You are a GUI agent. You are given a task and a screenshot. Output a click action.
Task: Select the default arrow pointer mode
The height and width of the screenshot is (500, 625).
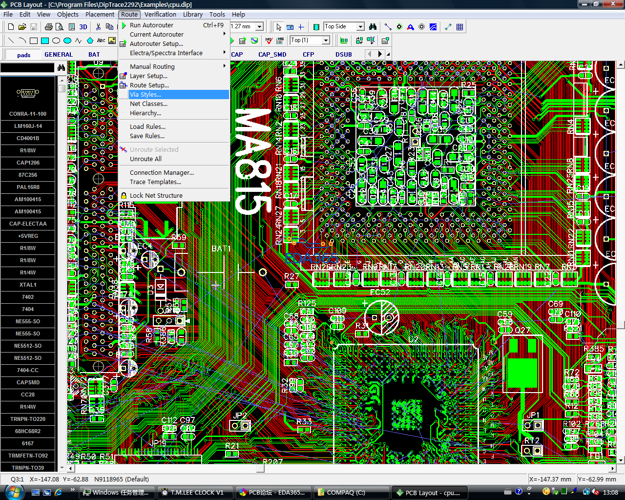coord(278,27)
